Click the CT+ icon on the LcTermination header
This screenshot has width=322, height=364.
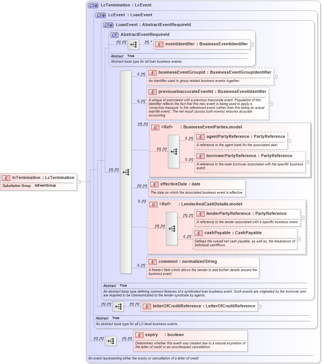92,5
